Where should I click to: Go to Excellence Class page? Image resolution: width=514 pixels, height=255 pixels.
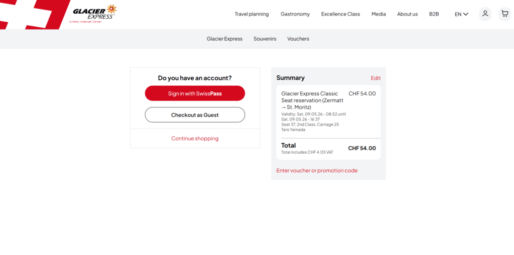click(x=340, y=14)
